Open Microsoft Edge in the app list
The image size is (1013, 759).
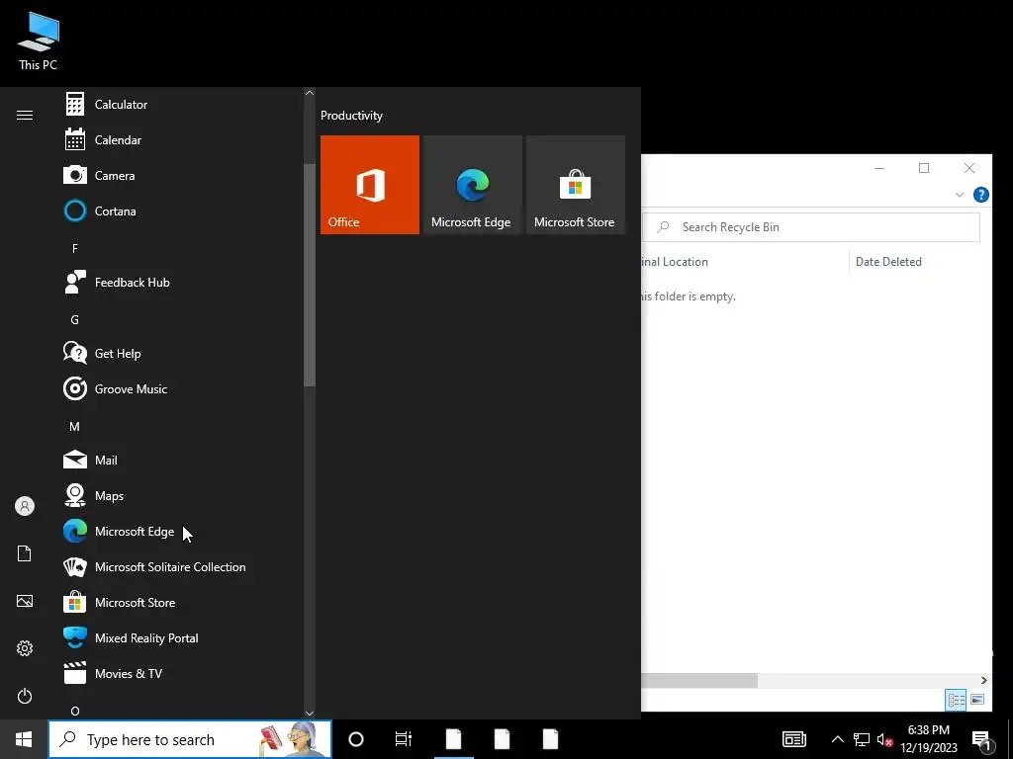pyautogui.click(x=181, y=531)
